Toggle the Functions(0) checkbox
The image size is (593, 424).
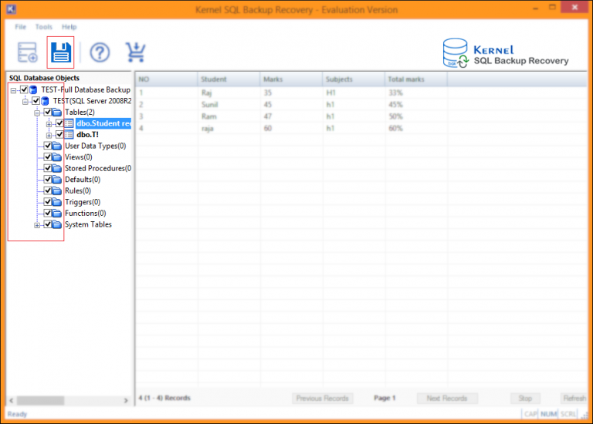point(48,213)
